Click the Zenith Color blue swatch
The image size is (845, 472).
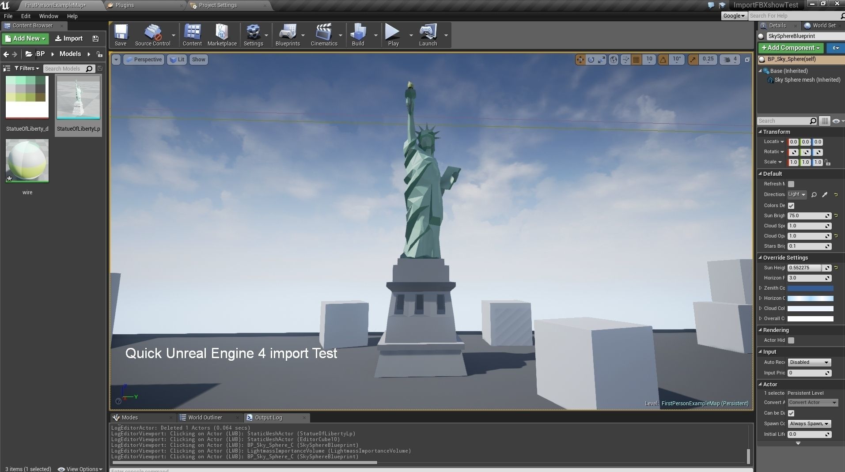(x=810, y=288)
